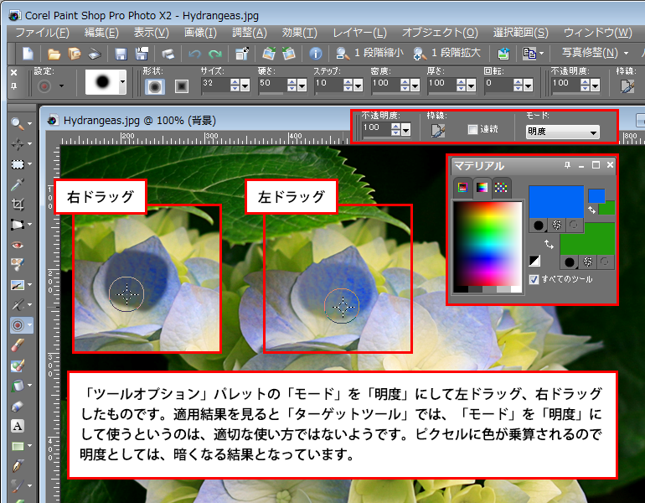Pick a color from the rainbow color panel
The image size is (645, 503).
(487, 243)
